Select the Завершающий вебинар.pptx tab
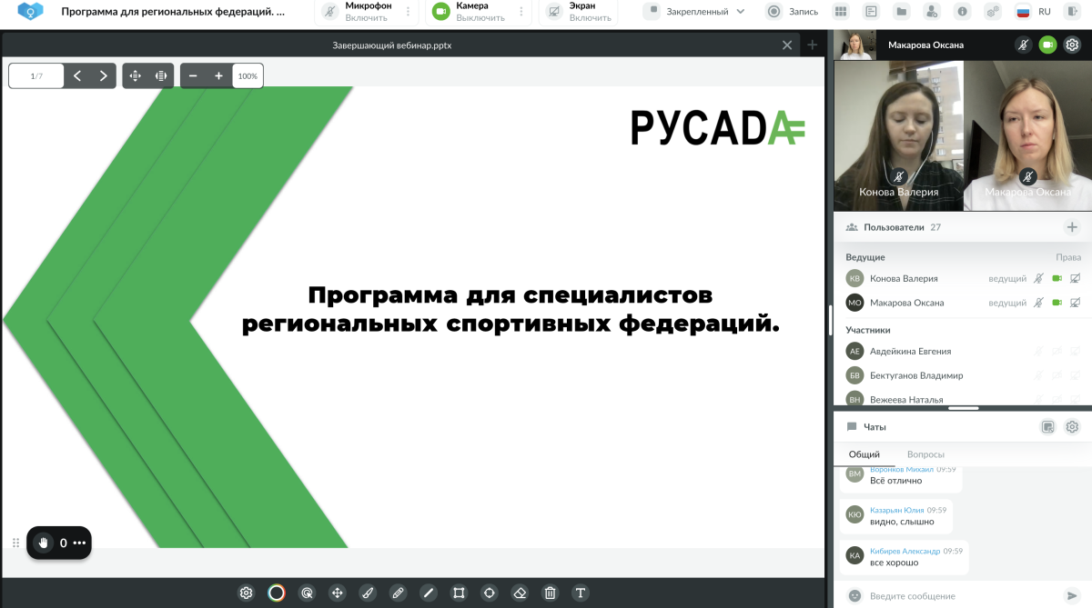1092x608 pixels. point(392,45)
